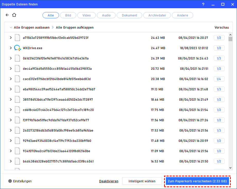The height and width of the screenshot is (189, 237).
Task: Click file icon for cacd312e57f6bcbf2fd40bde8f4fb515eeb6d83d
Action: point(17,79)
